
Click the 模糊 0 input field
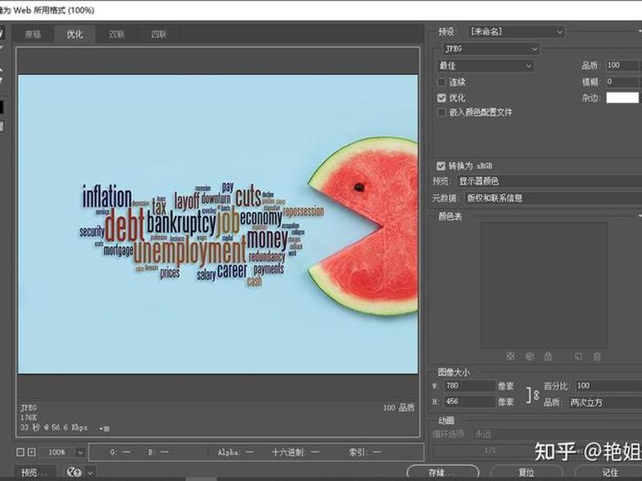(622, 82)
